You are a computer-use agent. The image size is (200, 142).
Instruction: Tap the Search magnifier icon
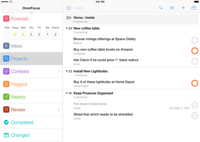pos(161,8)
